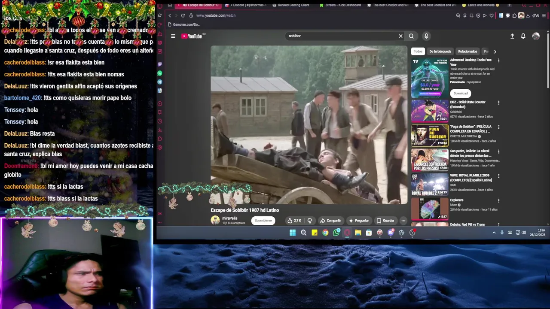Open settings gear in Opera sidebar

(x=160, y=148)
